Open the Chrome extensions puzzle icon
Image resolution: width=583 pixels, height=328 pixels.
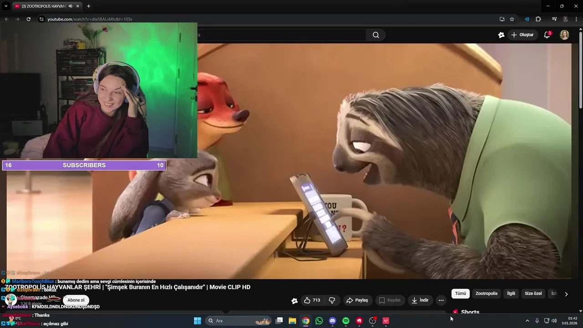[538, 19]
